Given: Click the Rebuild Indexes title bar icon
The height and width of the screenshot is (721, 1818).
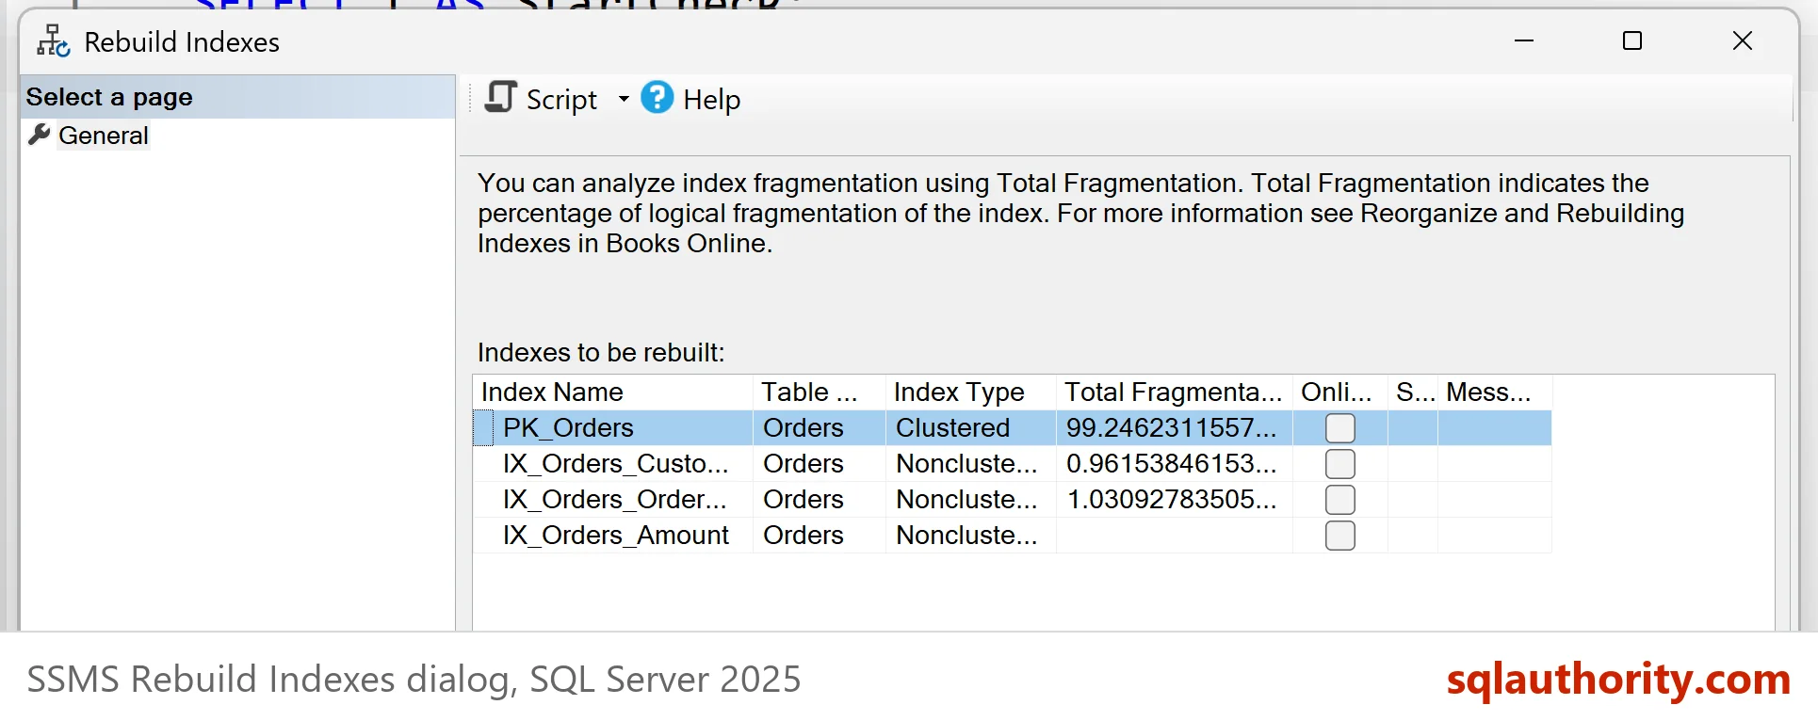Looking at the screenshot, I should (x=54, y=41).
